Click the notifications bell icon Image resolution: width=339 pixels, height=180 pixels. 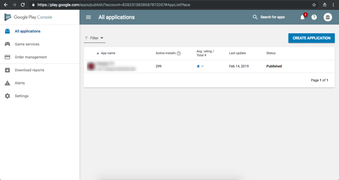pos(302,17)
